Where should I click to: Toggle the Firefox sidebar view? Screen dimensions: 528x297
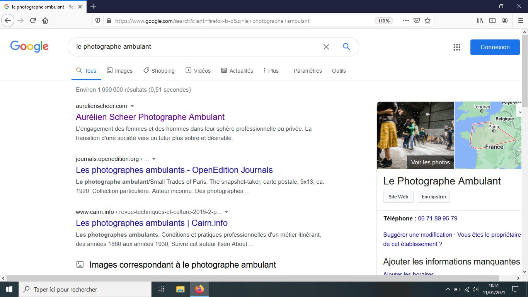(x=492, y=20)
